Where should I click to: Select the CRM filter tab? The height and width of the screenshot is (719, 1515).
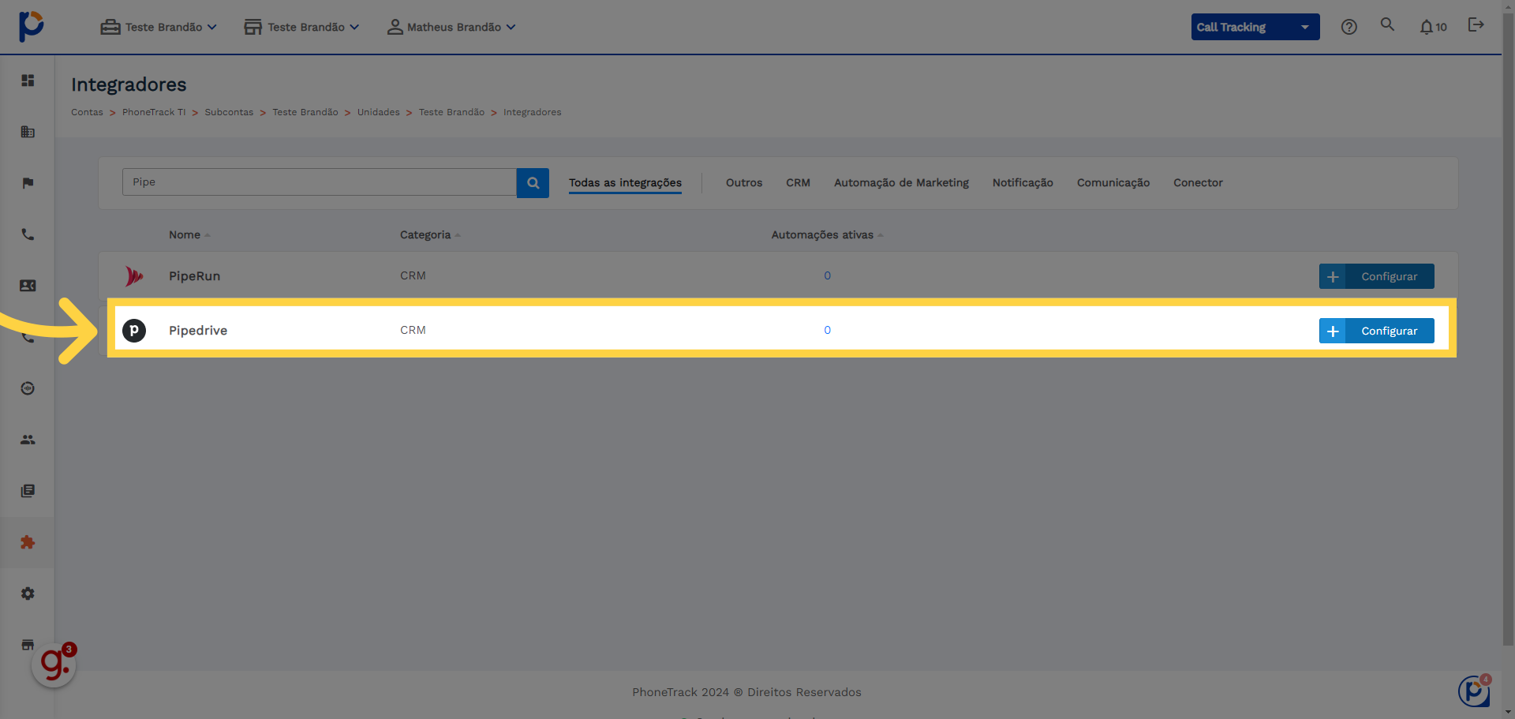click(798, 182)
